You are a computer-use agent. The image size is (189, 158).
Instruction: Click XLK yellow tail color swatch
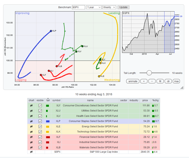pyautogui.click(x=48, y=132)
